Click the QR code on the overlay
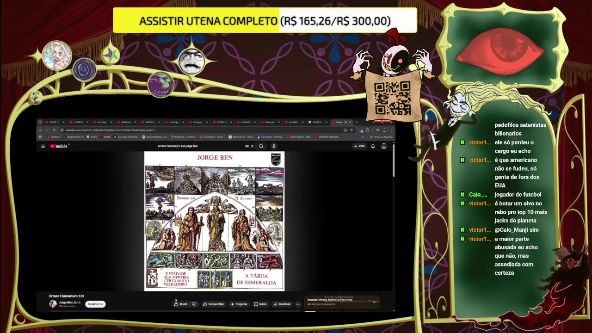The width and height of the screenshot is (592, 333). click(392, 98)
